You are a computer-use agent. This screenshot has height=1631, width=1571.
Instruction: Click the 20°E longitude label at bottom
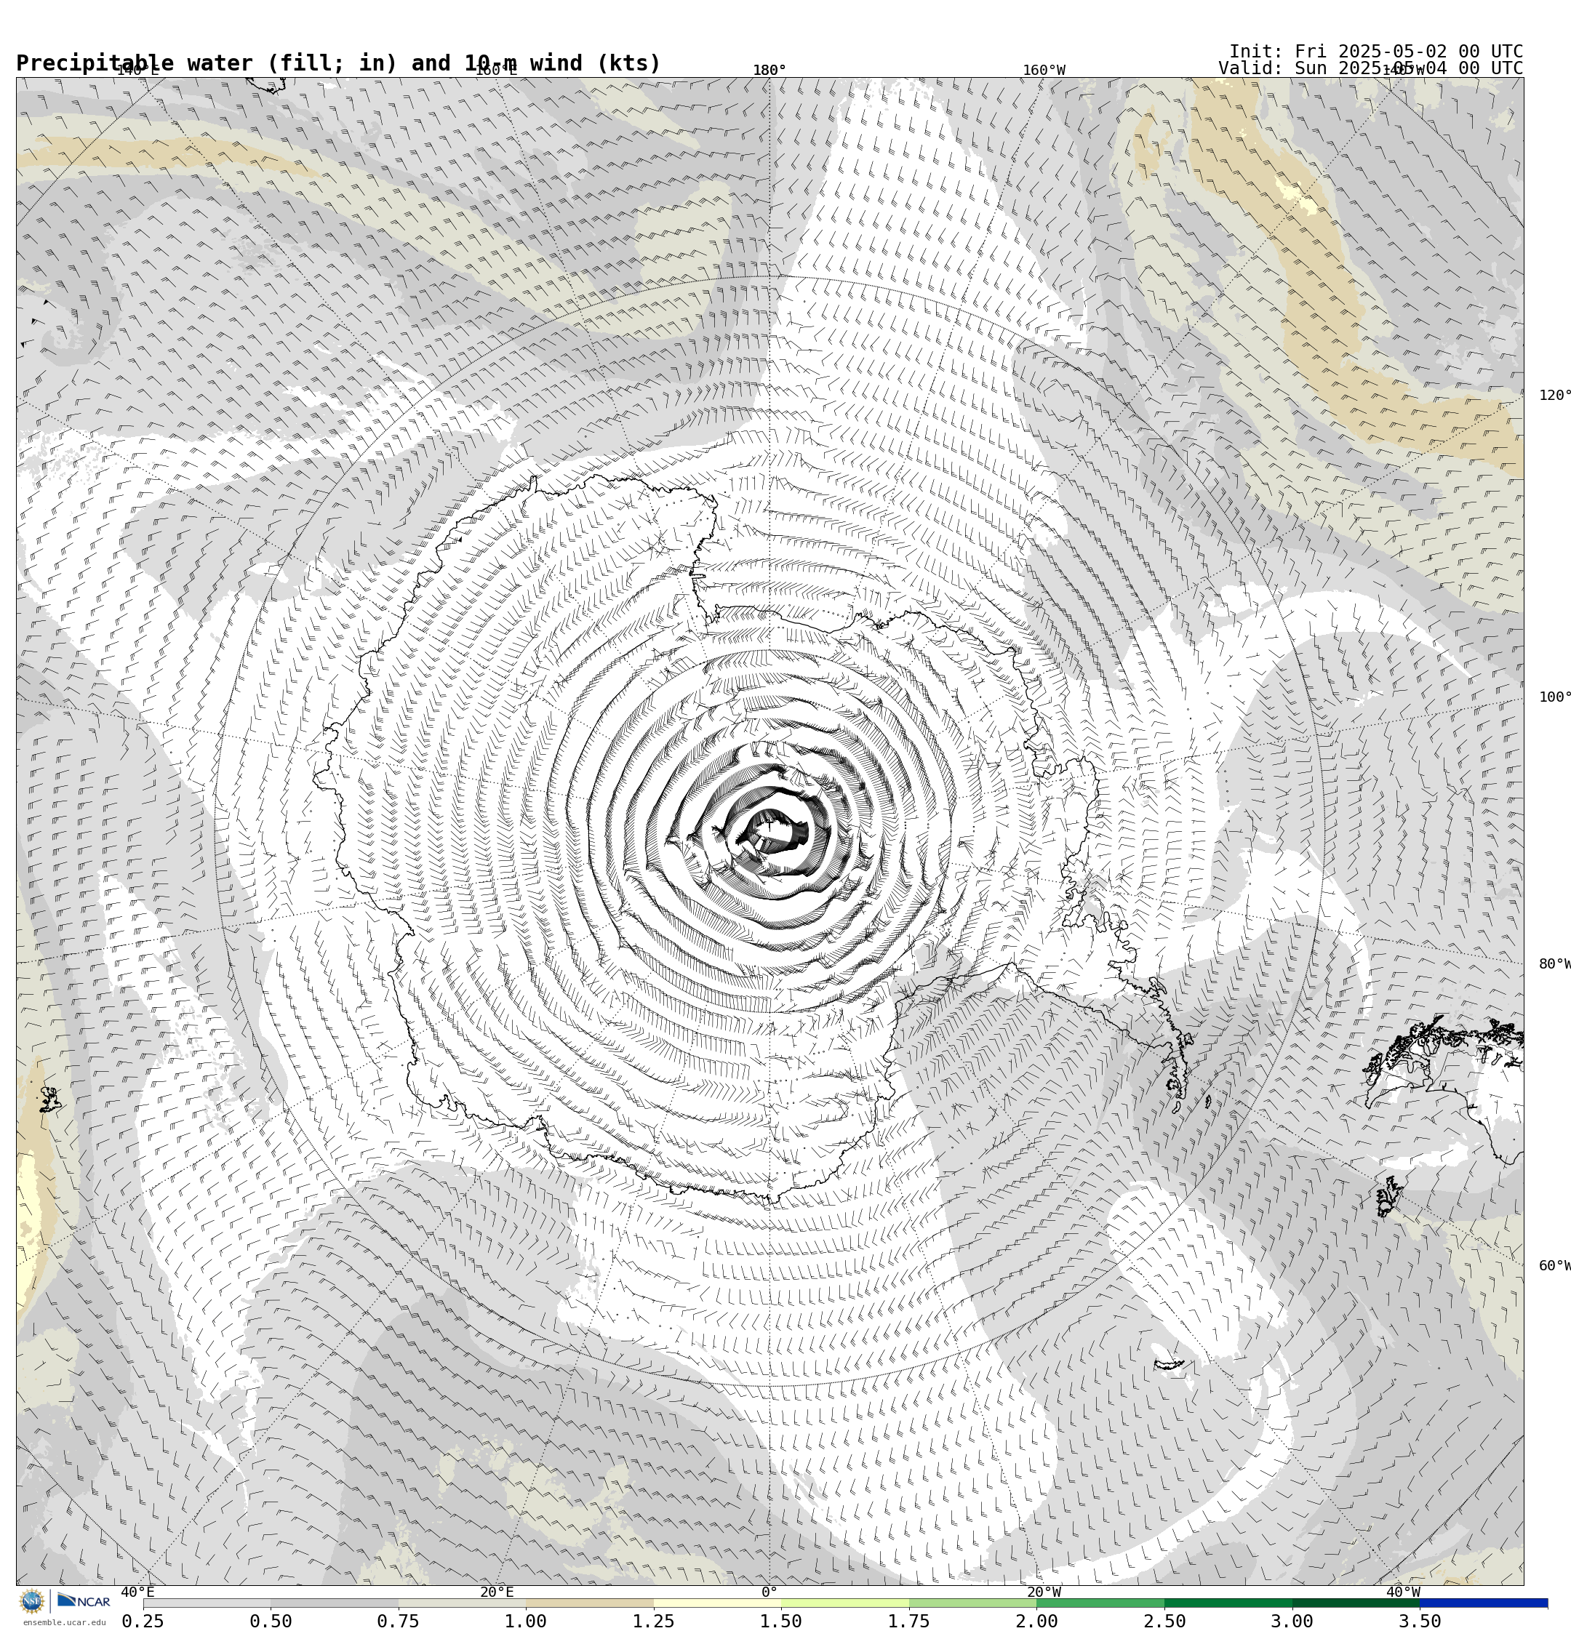(x=497, y=1592)
